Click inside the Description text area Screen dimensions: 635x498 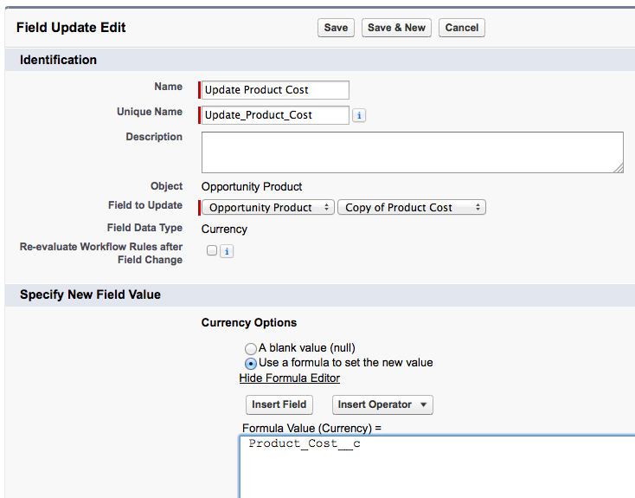pyautogui.click(x=412, y=152)
